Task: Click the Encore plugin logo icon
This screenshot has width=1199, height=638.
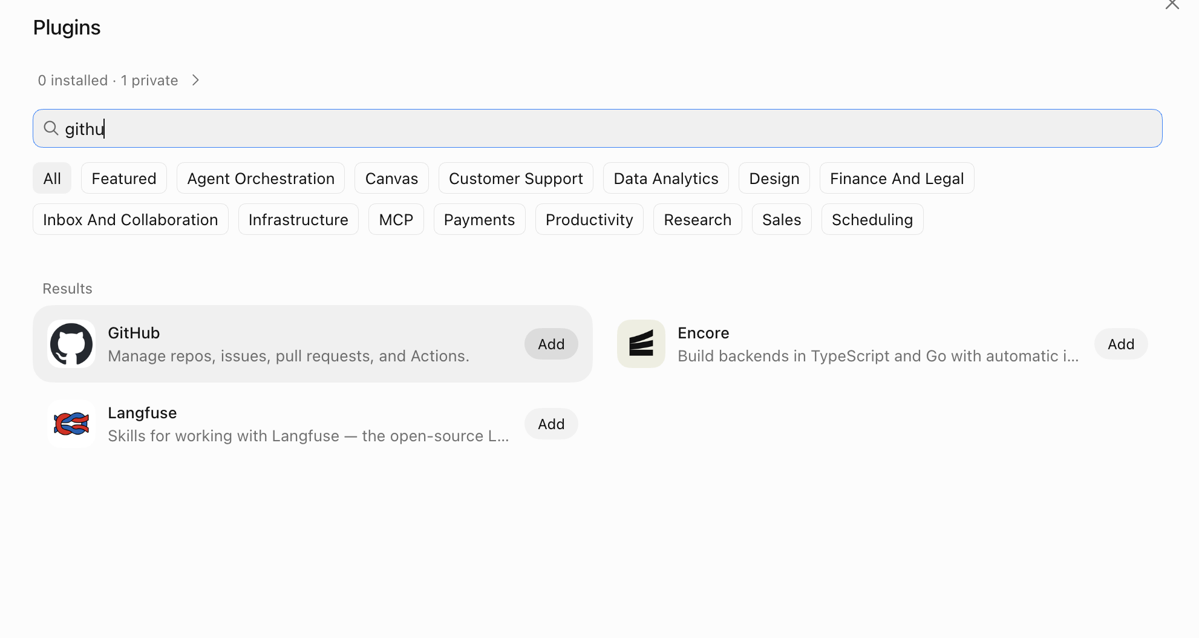Action: point(641,344)
